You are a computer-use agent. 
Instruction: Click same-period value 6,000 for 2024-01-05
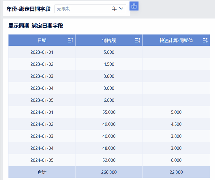[x=176, y=160]
